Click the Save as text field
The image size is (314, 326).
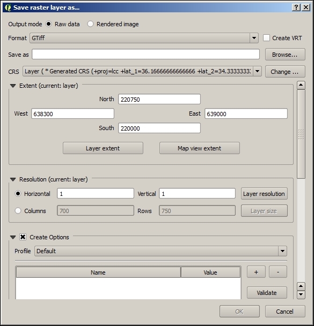click(x=145, y=54)
